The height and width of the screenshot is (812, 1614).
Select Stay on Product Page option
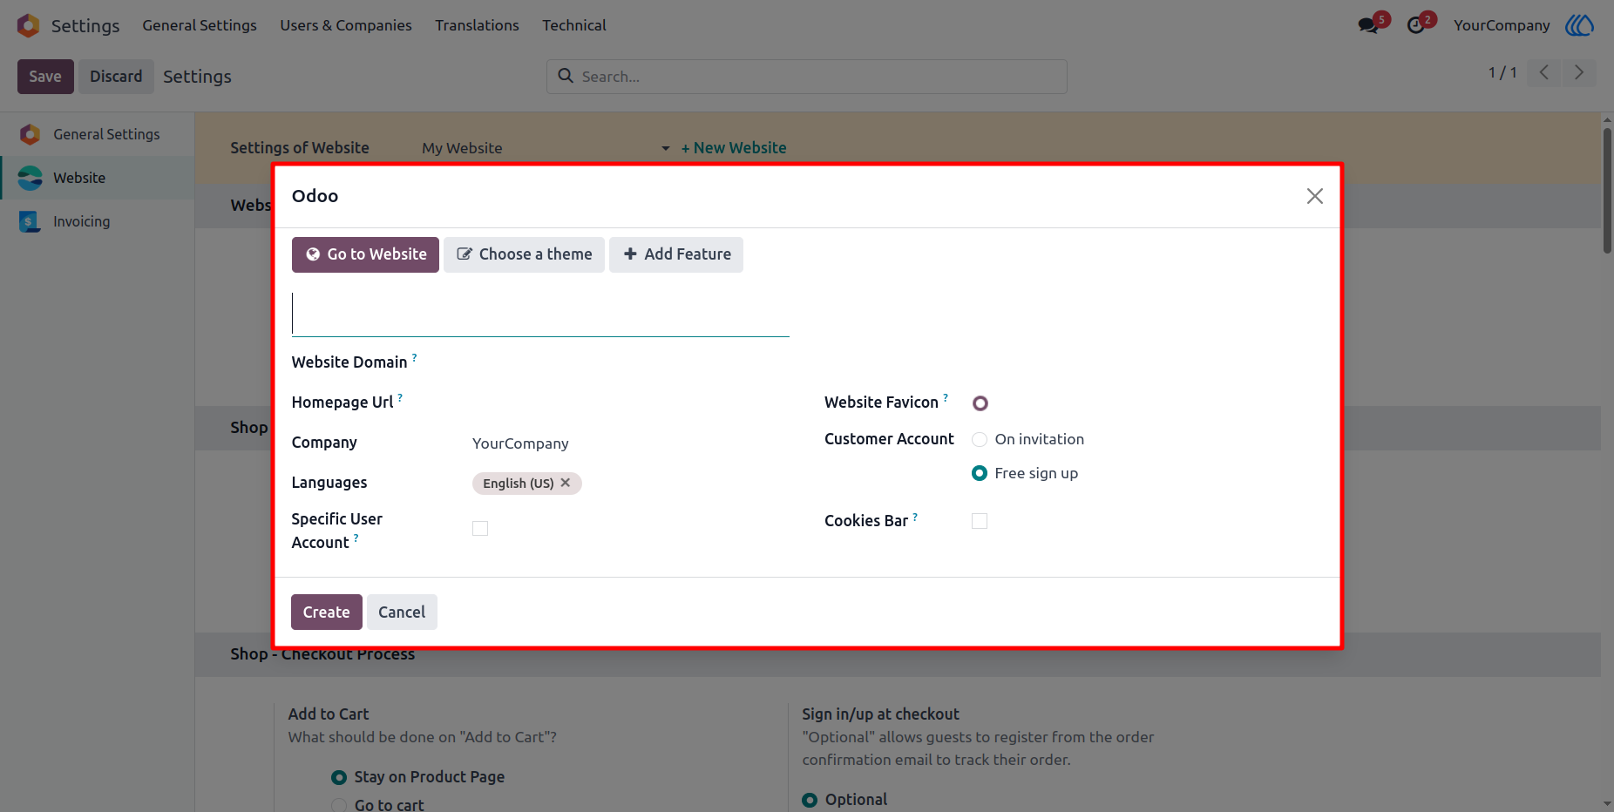[339, 777]
